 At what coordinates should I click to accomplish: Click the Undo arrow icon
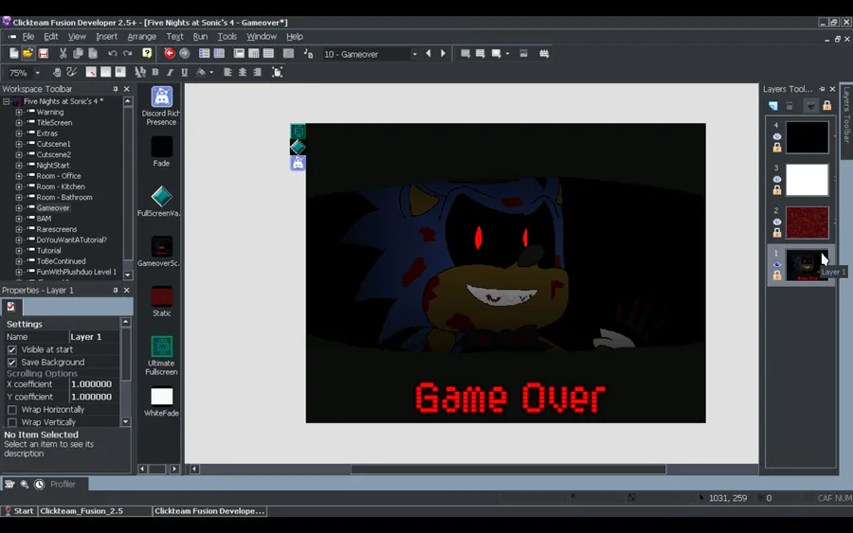(113, 53)
